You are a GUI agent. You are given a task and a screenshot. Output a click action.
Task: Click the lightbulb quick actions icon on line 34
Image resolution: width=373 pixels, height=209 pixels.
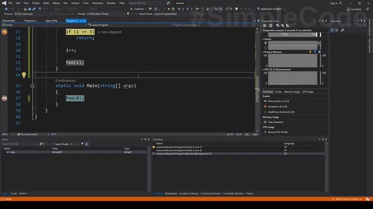pos(24,75)
